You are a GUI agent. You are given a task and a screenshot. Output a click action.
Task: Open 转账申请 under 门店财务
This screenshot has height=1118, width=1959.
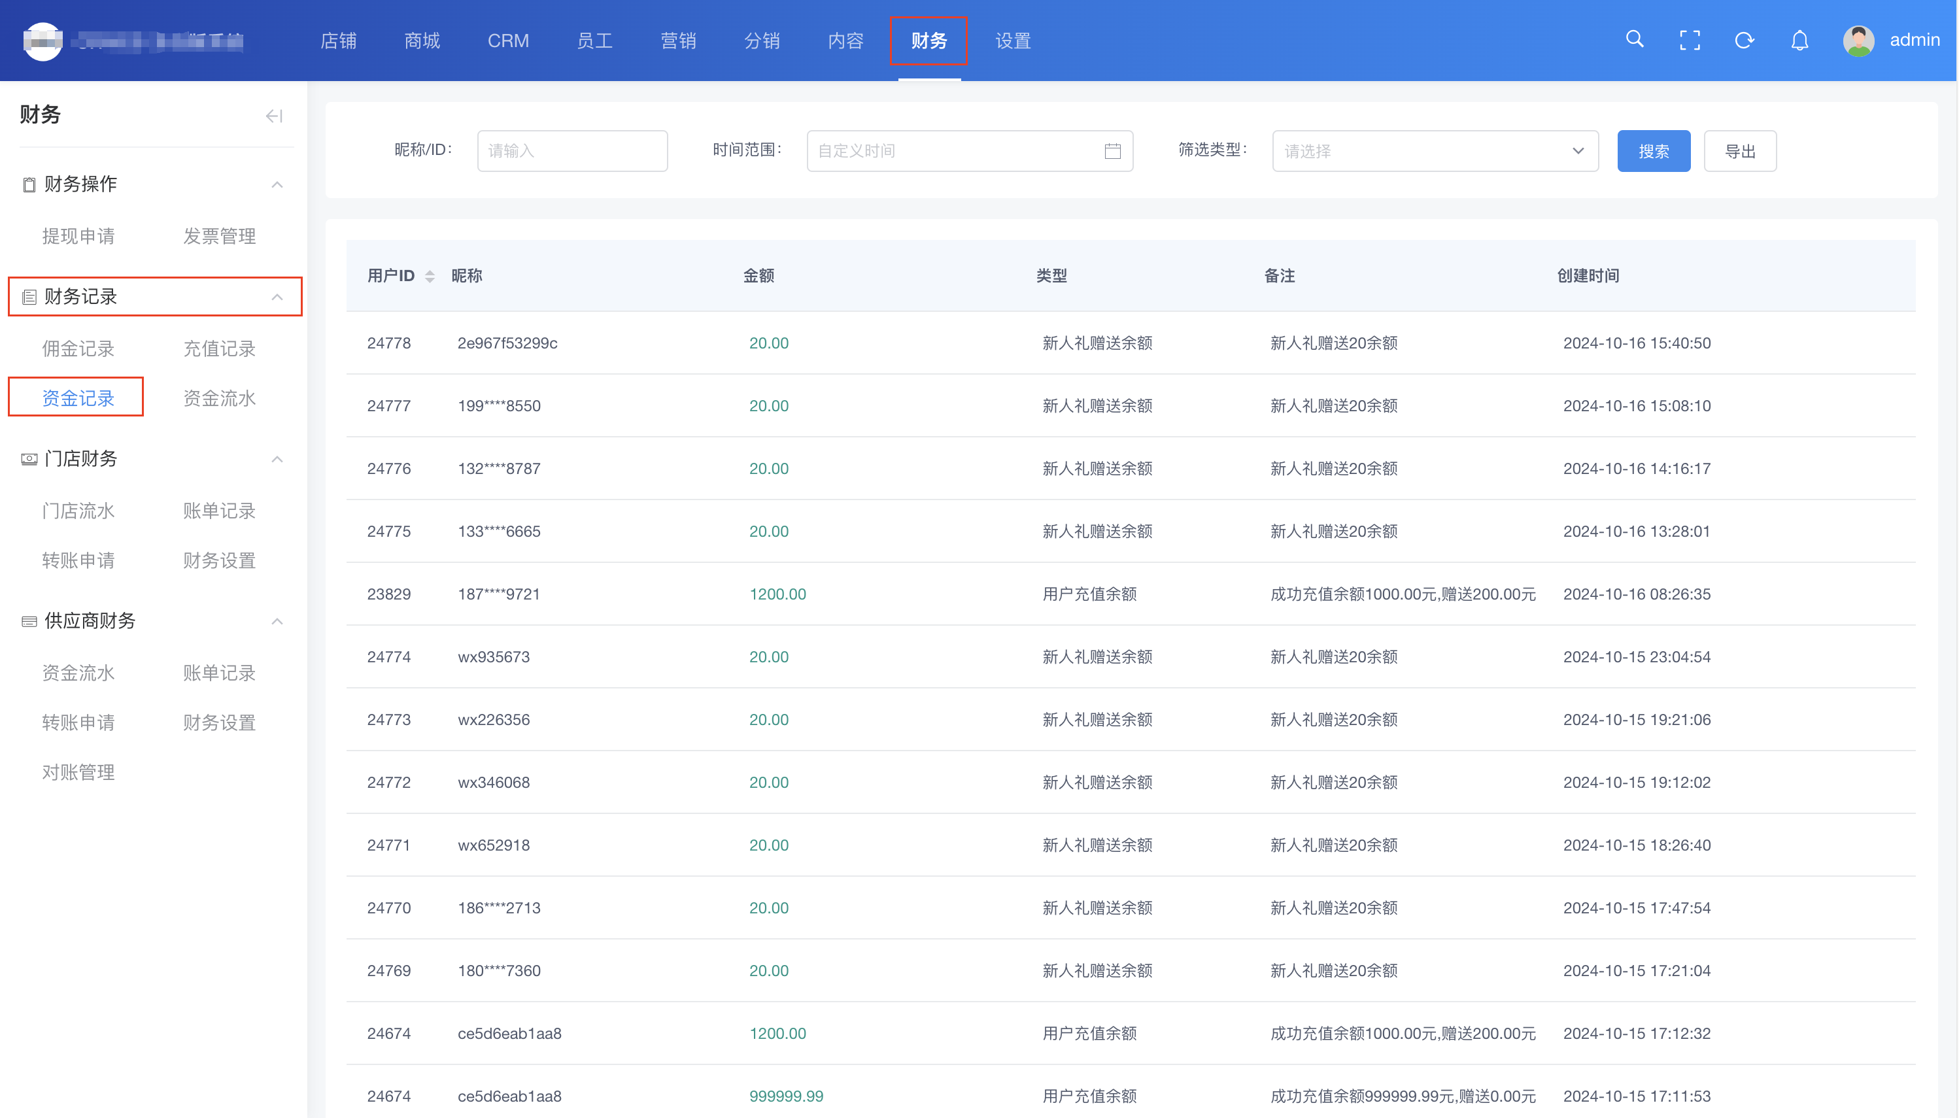click(x=78, y=560)
